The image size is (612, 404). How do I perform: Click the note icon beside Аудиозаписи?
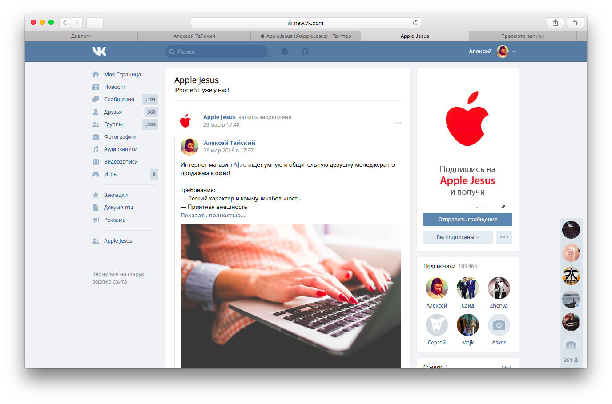tap(96, 149)
